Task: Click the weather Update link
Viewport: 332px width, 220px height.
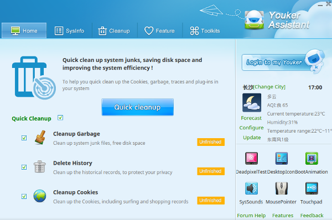Action: pos(252,138)
